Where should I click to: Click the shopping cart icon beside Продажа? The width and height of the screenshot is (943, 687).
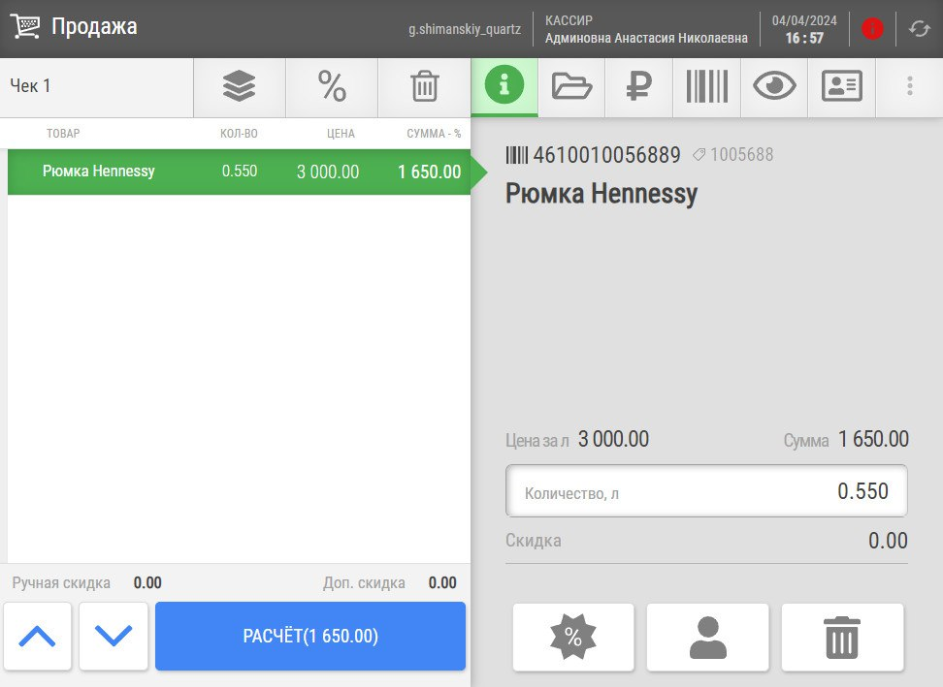click(x=25, y=26)
